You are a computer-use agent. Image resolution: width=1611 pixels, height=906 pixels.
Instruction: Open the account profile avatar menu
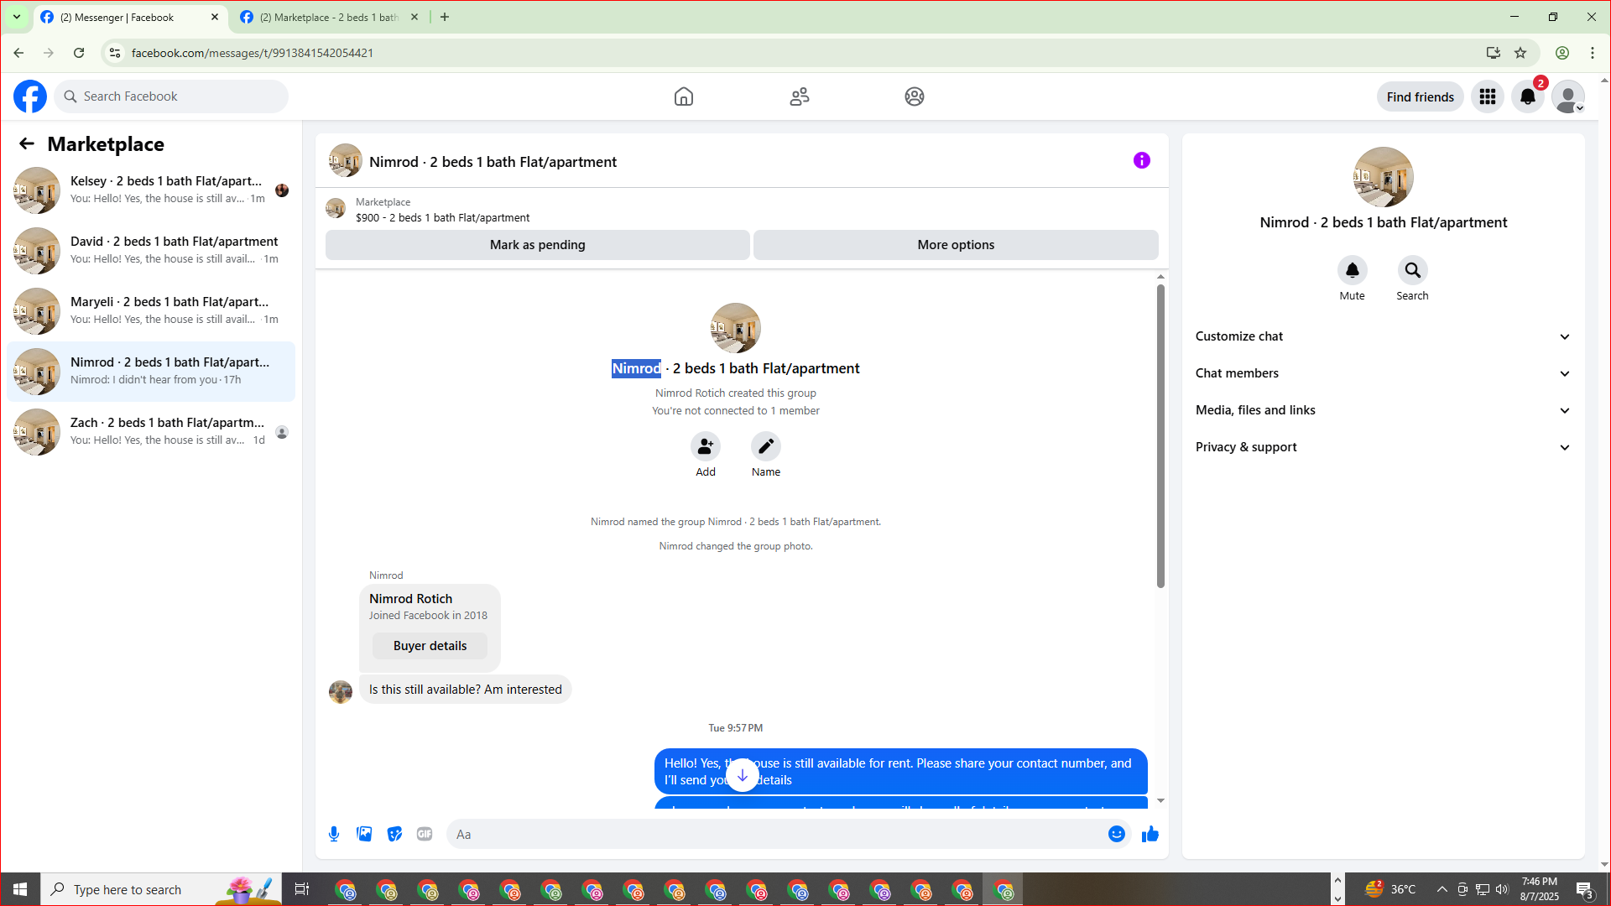[x=1568, y=96]
